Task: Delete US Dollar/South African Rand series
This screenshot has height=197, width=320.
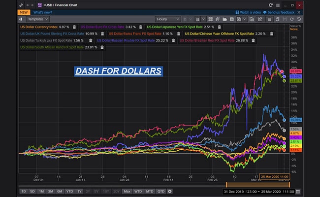Action: click(x=102, y=47)
